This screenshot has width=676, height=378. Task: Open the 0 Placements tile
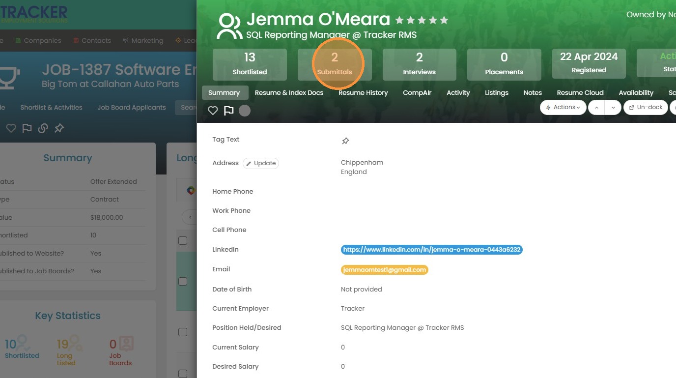pyautogui.click(x=504, y=64)
